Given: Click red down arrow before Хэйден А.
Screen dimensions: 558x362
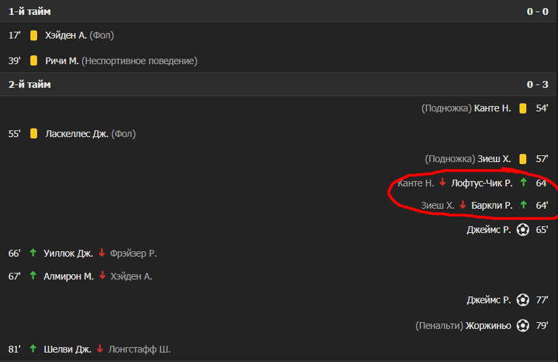Looking at the screenshot, I should pyautogui.click(x=103, y=276).
